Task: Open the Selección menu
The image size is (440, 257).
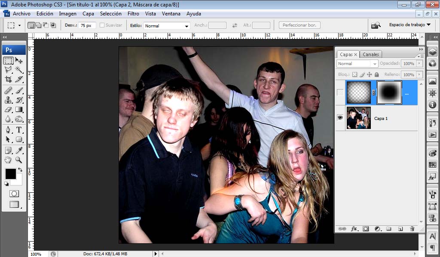Action: point(111,13)
